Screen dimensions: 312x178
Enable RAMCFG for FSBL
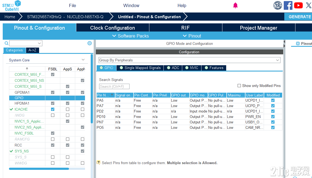[x=53, y=139]
